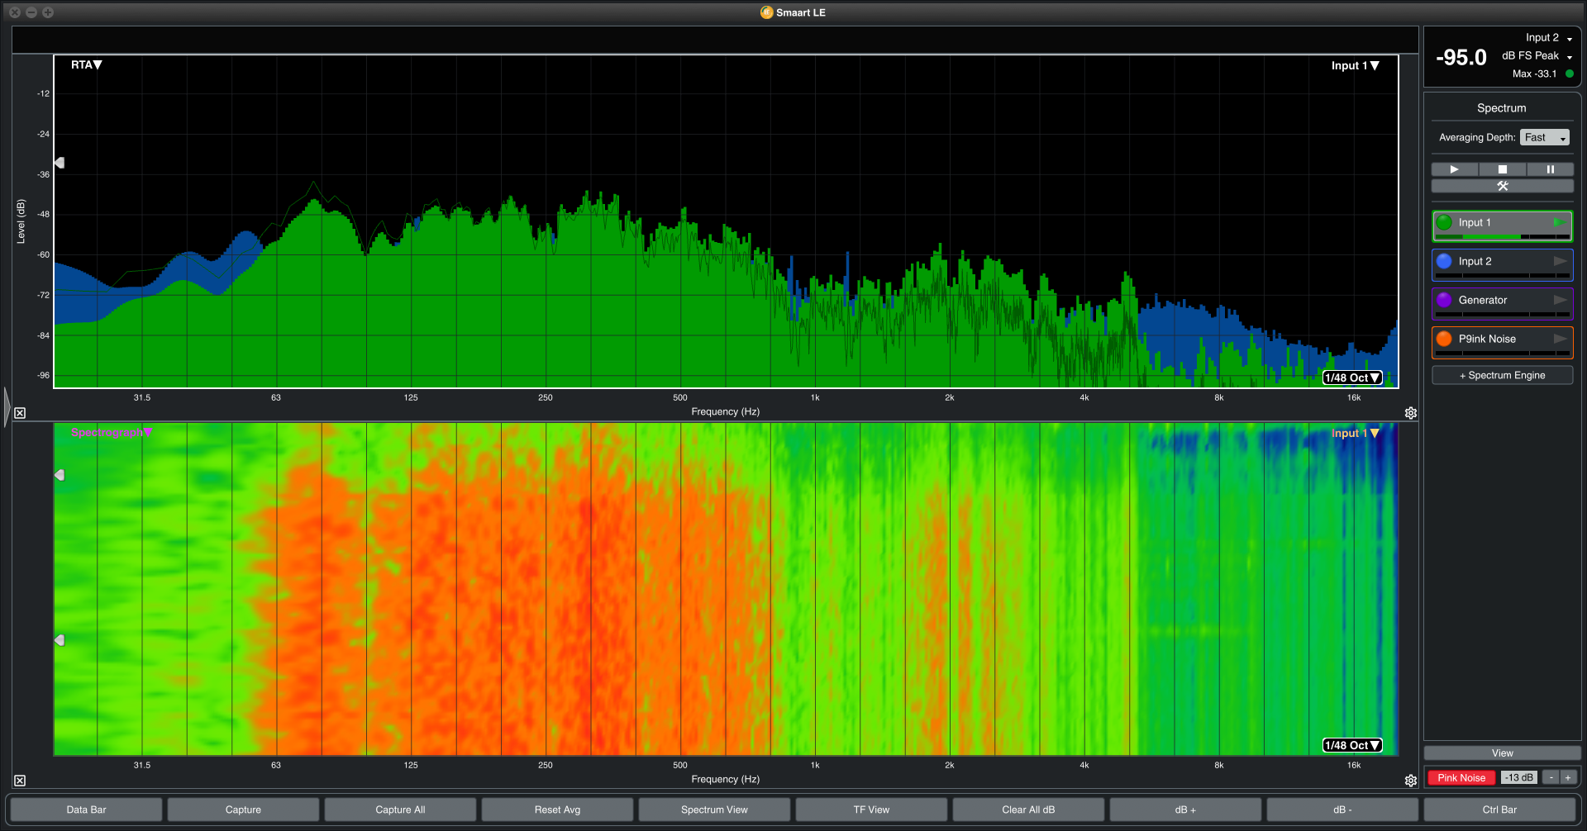Click the blue Input 2 color dot
The width and height of the screenshot is (1587, 831).
1444,261
